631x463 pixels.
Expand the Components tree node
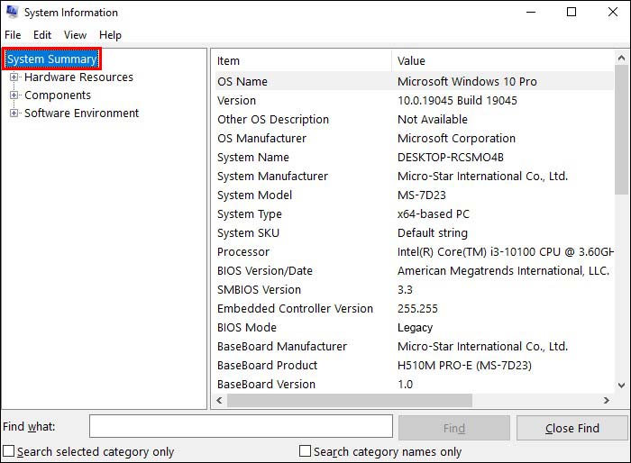(x=14, y=95)
